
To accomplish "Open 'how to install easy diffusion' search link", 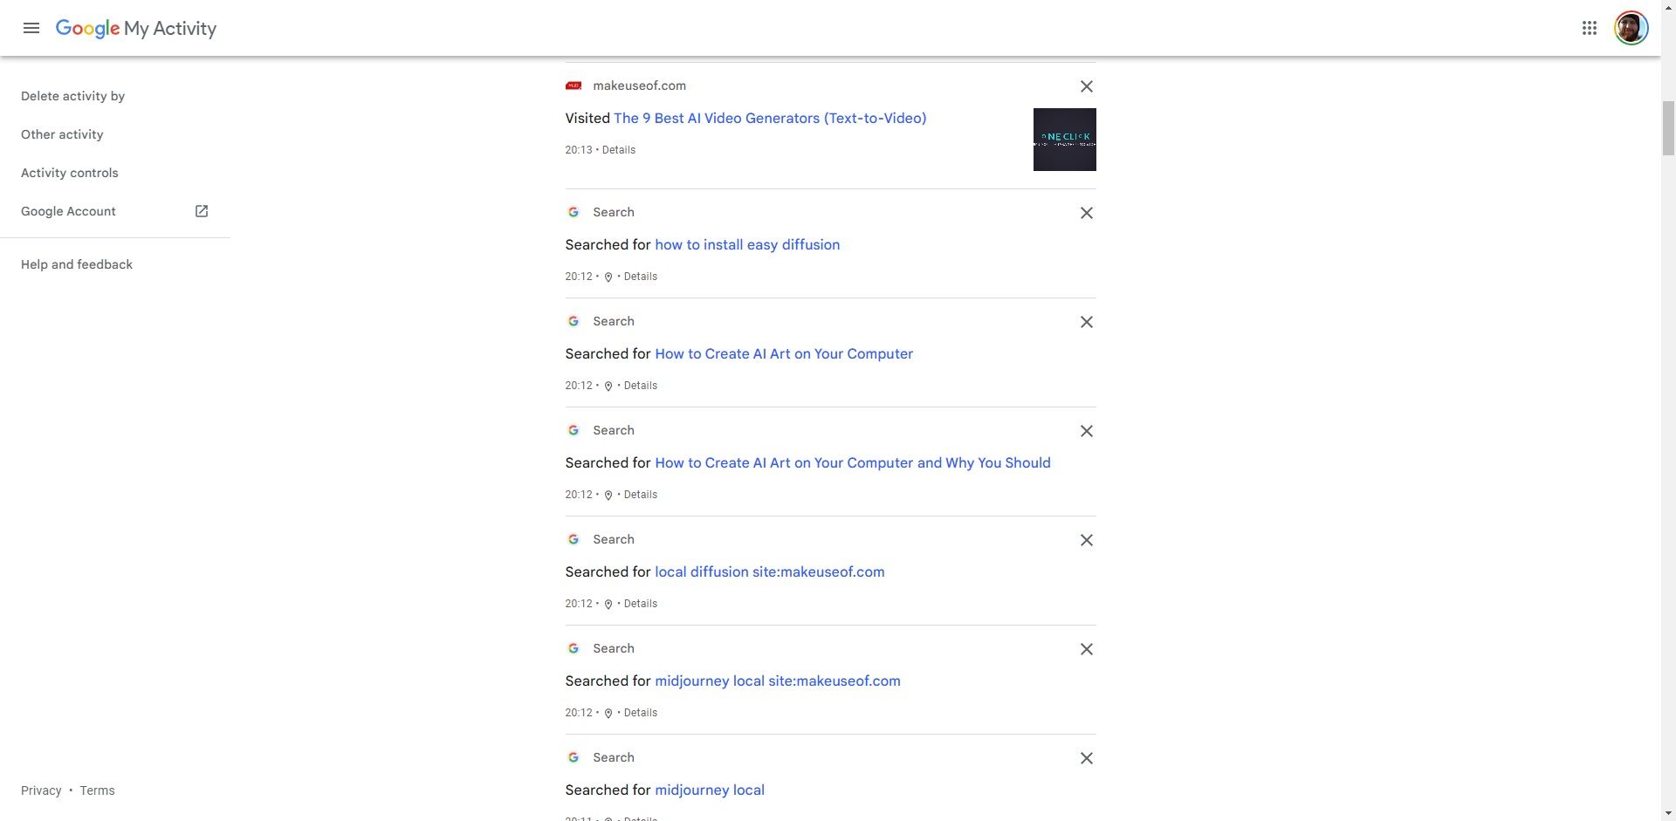I will tap(747, 244).
